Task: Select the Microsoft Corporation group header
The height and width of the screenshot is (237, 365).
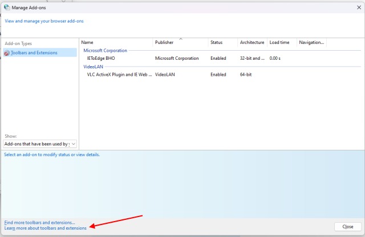Action: 105,51
